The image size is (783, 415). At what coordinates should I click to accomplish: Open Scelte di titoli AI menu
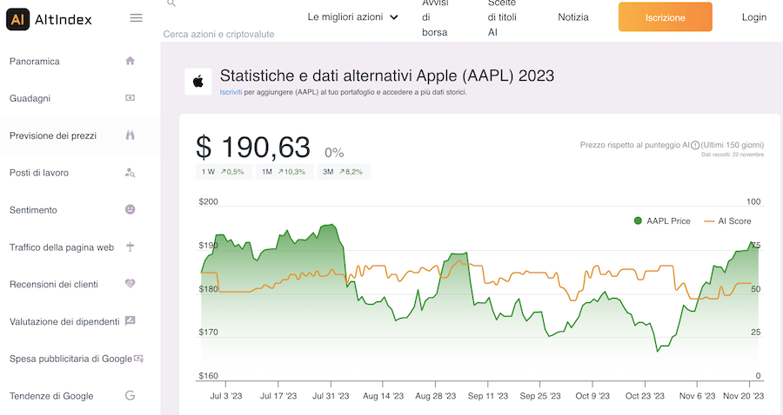[x=502, y=17]
